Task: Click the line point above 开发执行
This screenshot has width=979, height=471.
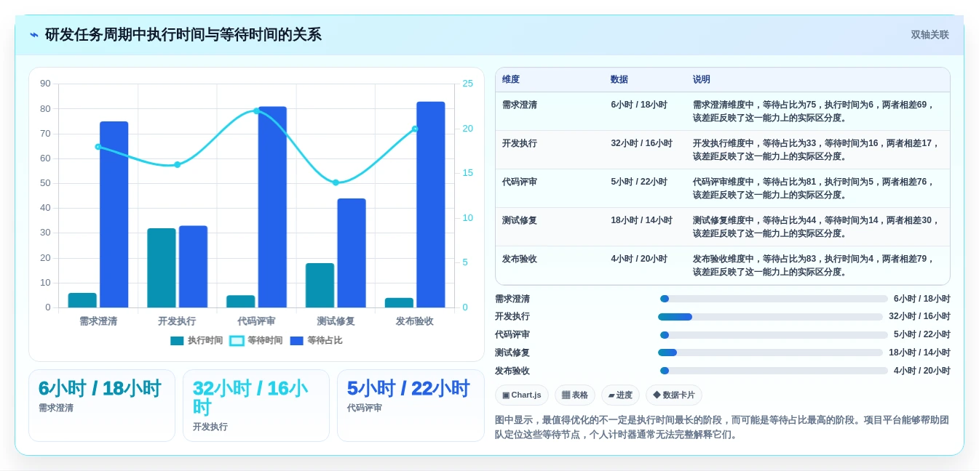Action: click(x=177, y=164)
